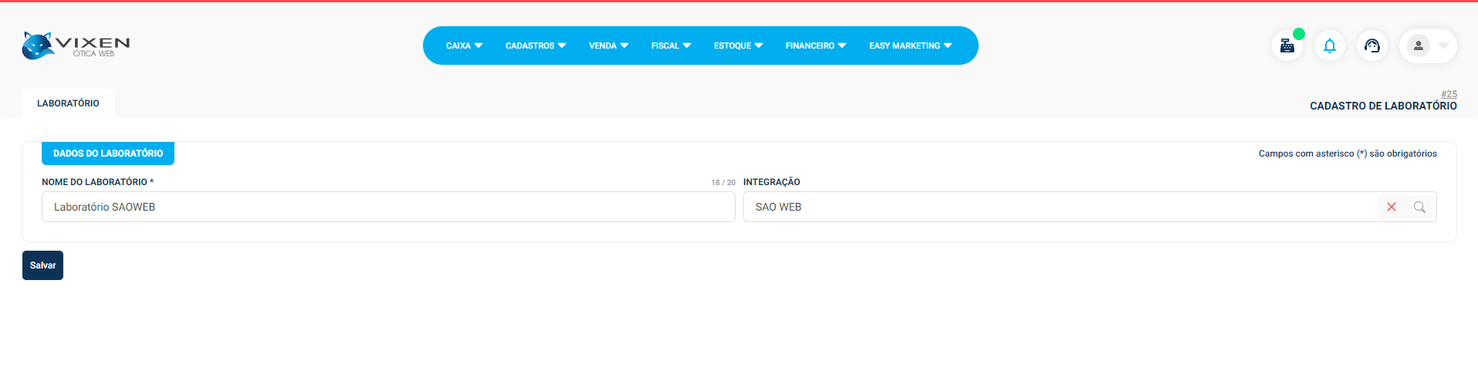Expand the user profile dropdown arrow
The image size is (1478, 378).
[x=1443, y=46]
